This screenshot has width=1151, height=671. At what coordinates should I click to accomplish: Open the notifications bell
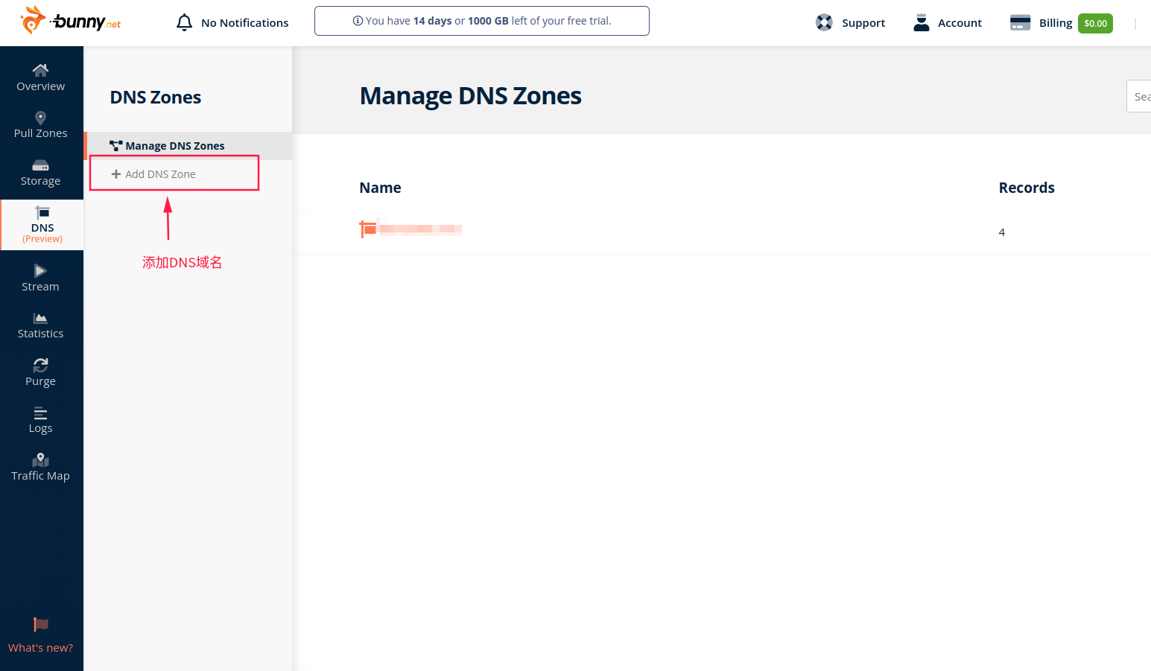pos(184,22)
